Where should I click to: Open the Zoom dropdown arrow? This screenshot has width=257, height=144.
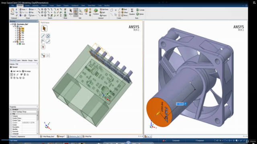point(36,15)
